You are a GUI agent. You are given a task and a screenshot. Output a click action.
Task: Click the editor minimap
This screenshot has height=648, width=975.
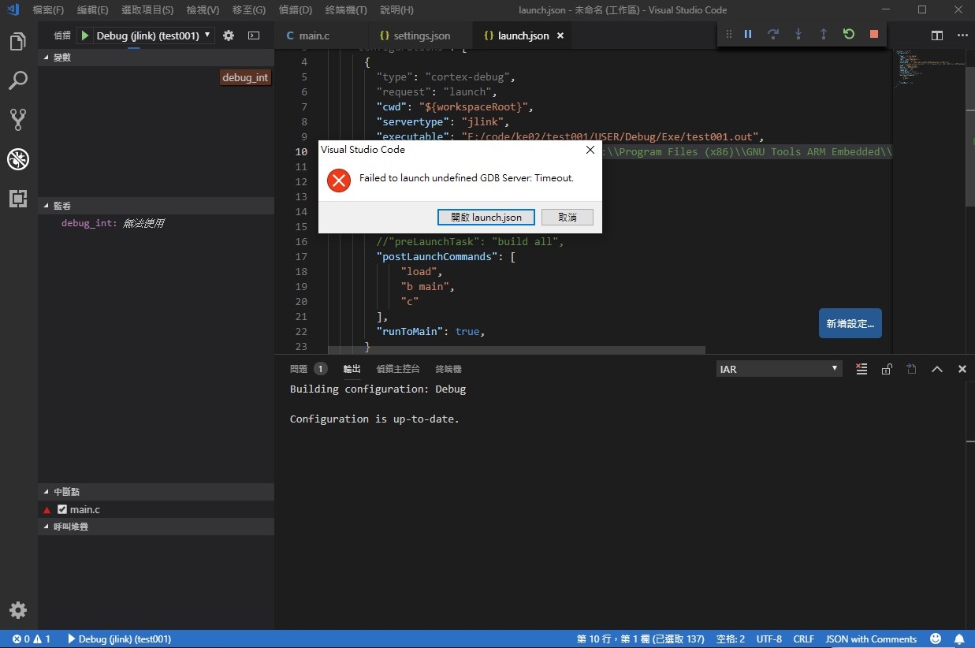pos(930,69)
